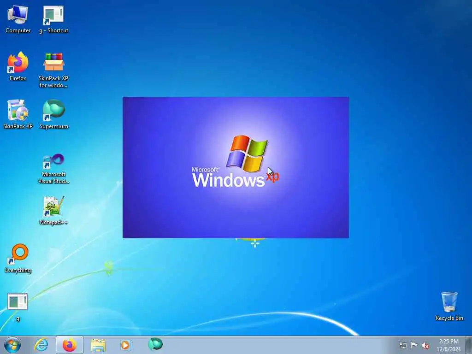Select the Recycle Bin icon

pyautogui.click(x=449, y=306)
